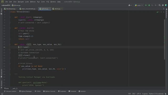
Task: Open the Window menu
Action: (x=53, y=2)
